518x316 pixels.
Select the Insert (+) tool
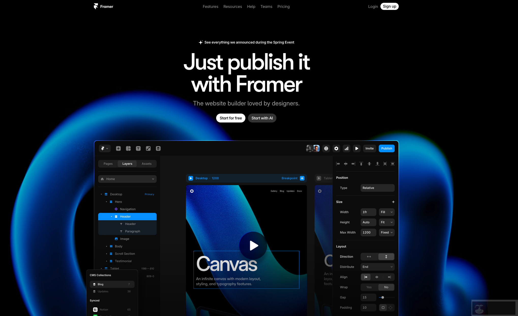[x=118, y=148]
